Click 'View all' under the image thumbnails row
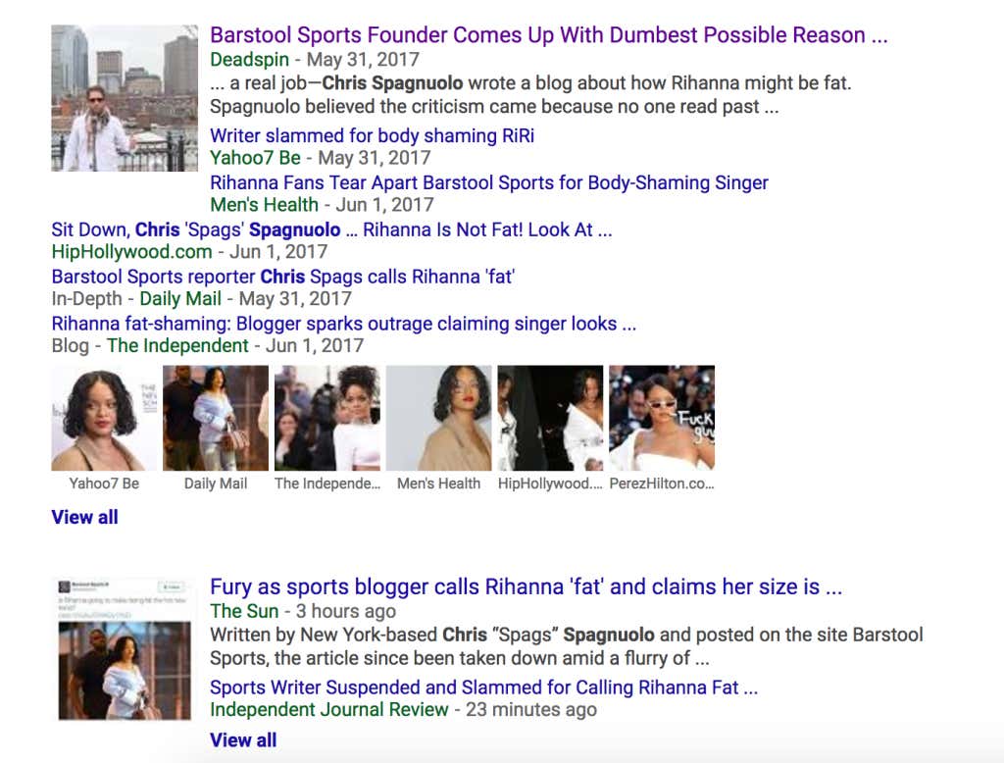Viewport: 1004px width, 763px height. click(x=84, y=517)
